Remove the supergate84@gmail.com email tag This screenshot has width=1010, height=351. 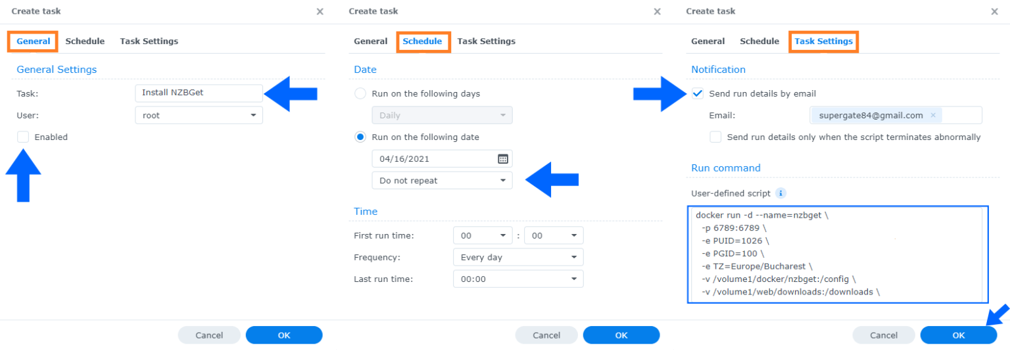pos(932,115)
